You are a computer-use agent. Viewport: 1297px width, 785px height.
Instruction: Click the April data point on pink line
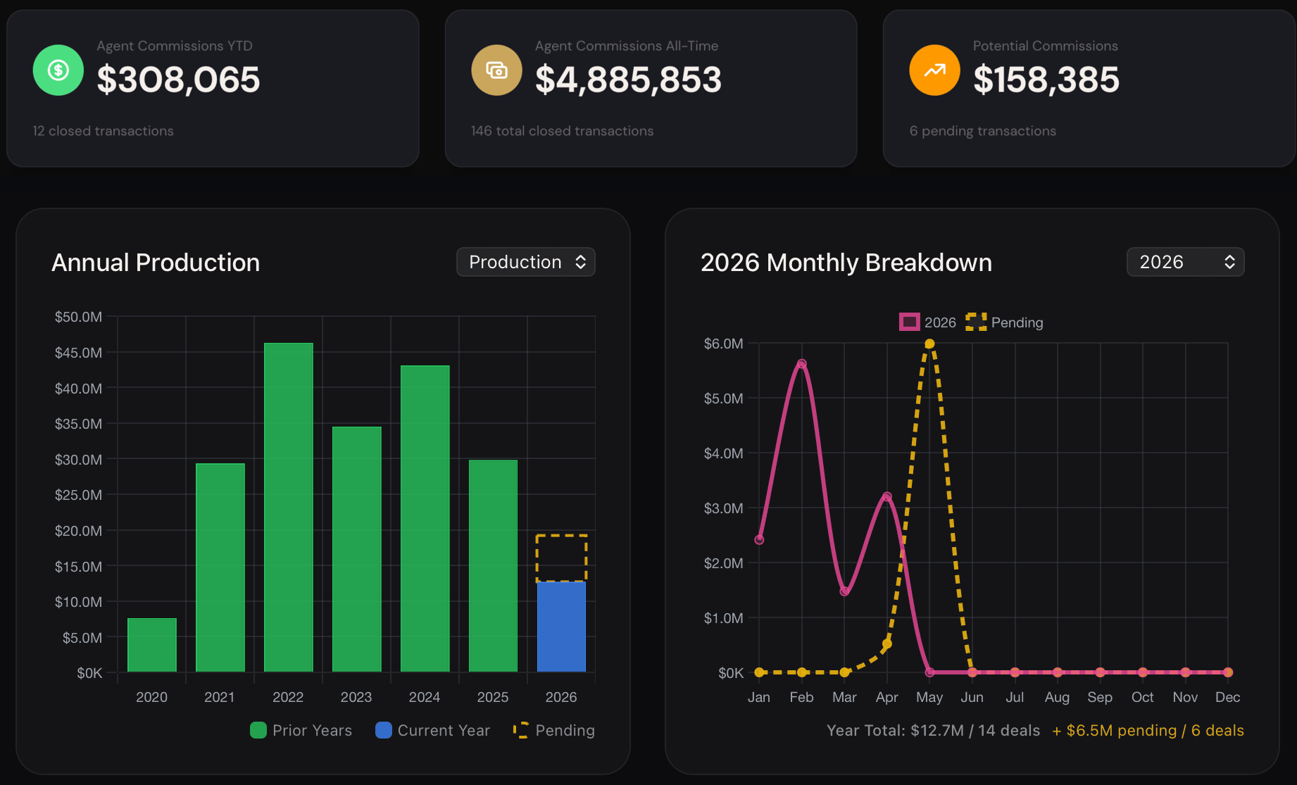(887, 497)
